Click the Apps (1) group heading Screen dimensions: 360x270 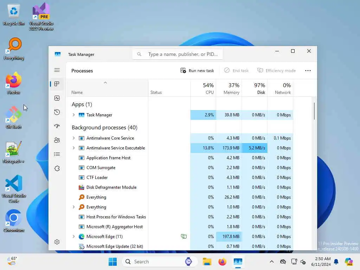coord(82,104)
